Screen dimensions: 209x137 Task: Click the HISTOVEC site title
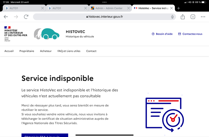point(75,32)
